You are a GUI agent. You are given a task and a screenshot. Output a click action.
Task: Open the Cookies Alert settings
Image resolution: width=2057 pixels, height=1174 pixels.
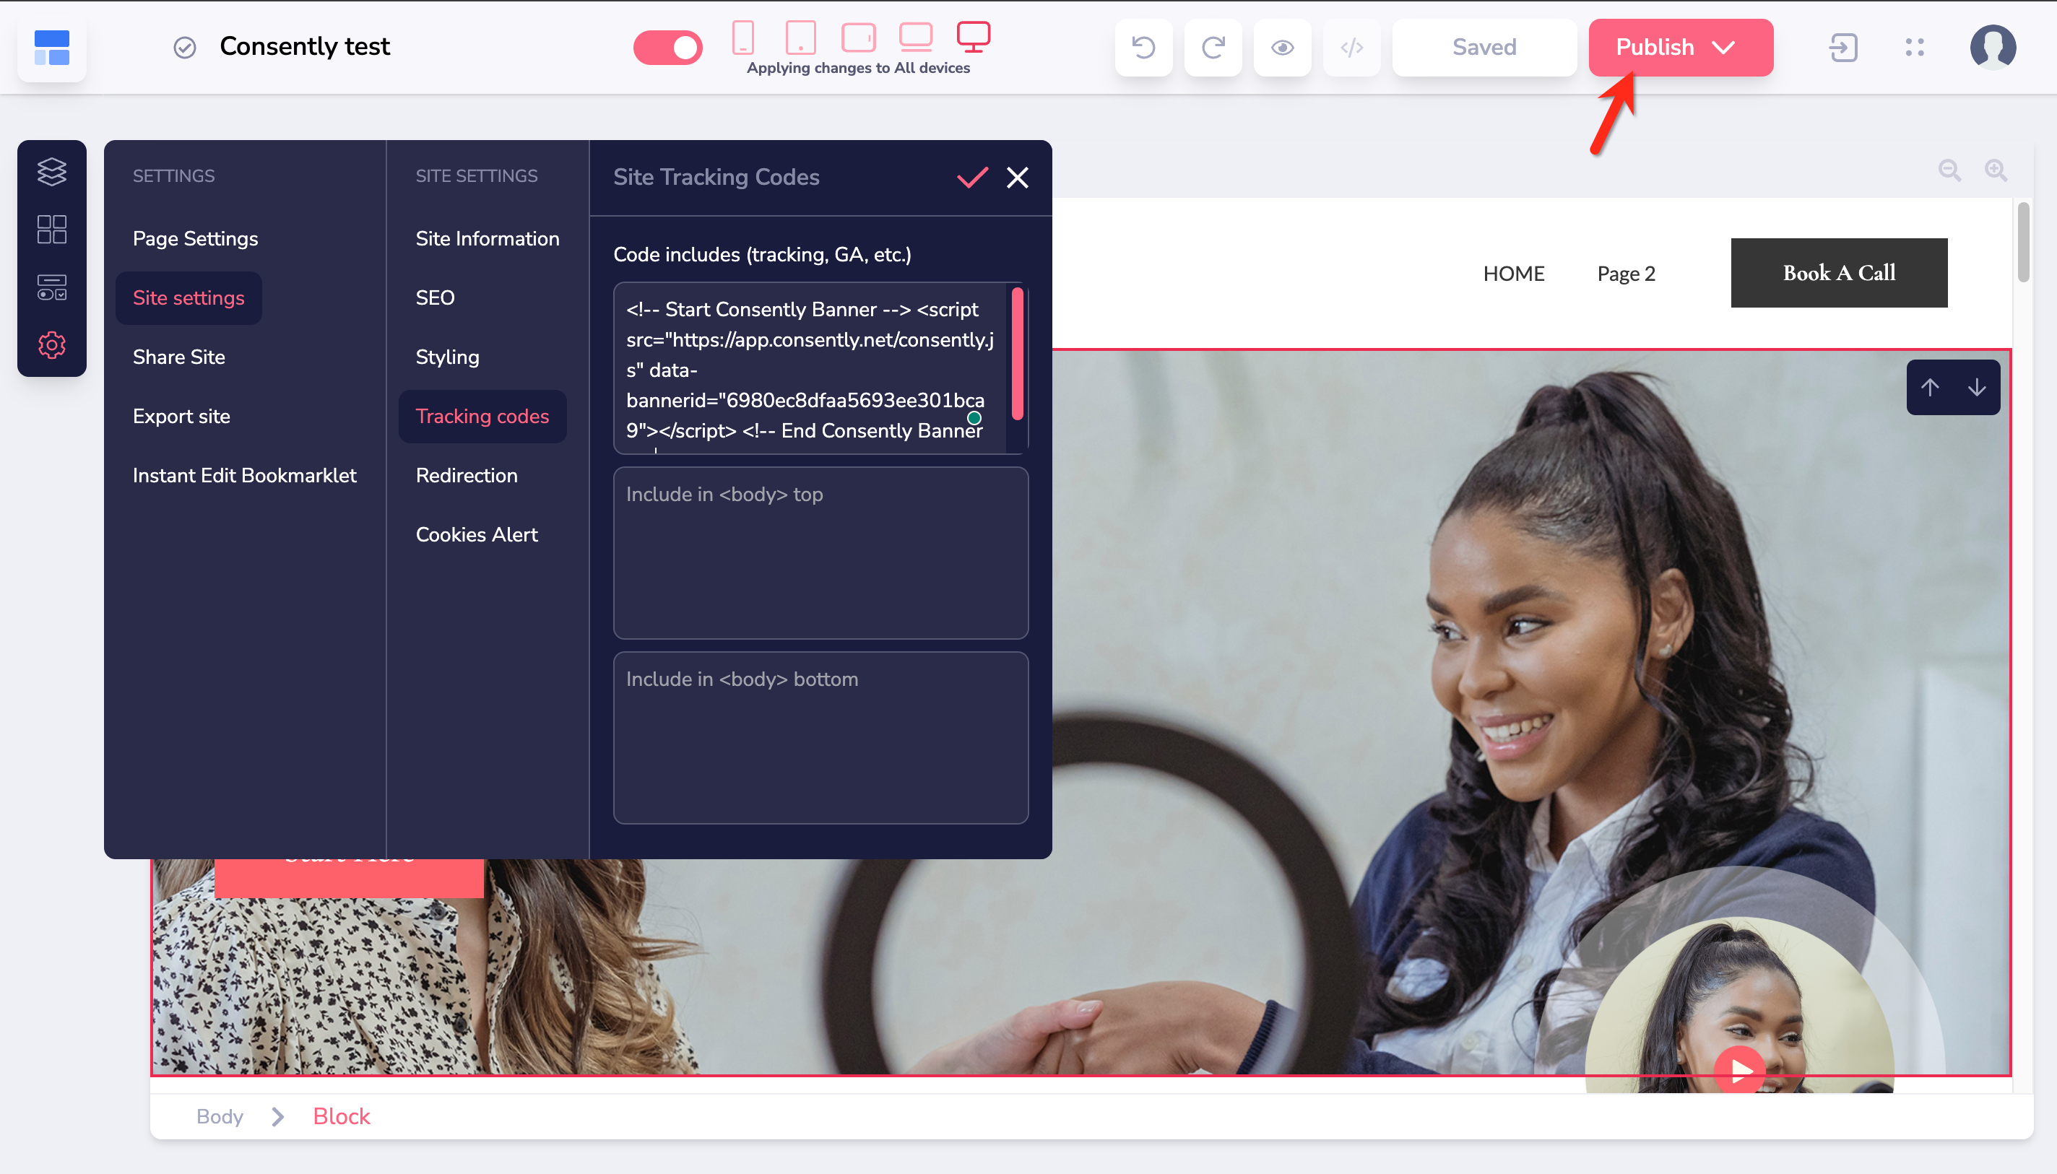click(477, 534)
